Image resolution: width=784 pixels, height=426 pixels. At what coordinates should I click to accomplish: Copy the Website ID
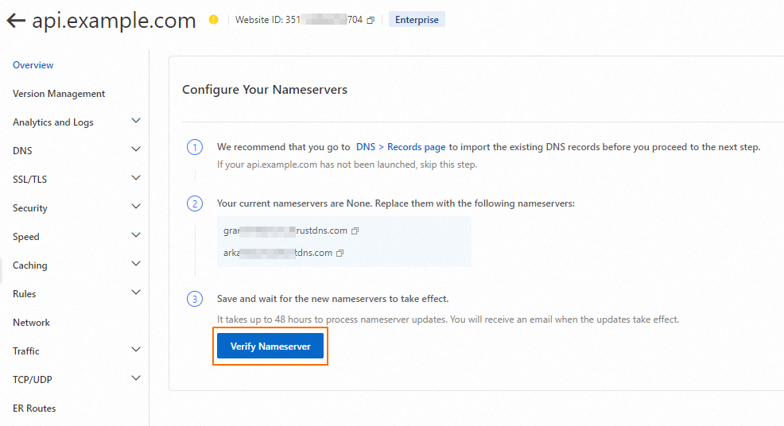[x=371, y=21]
